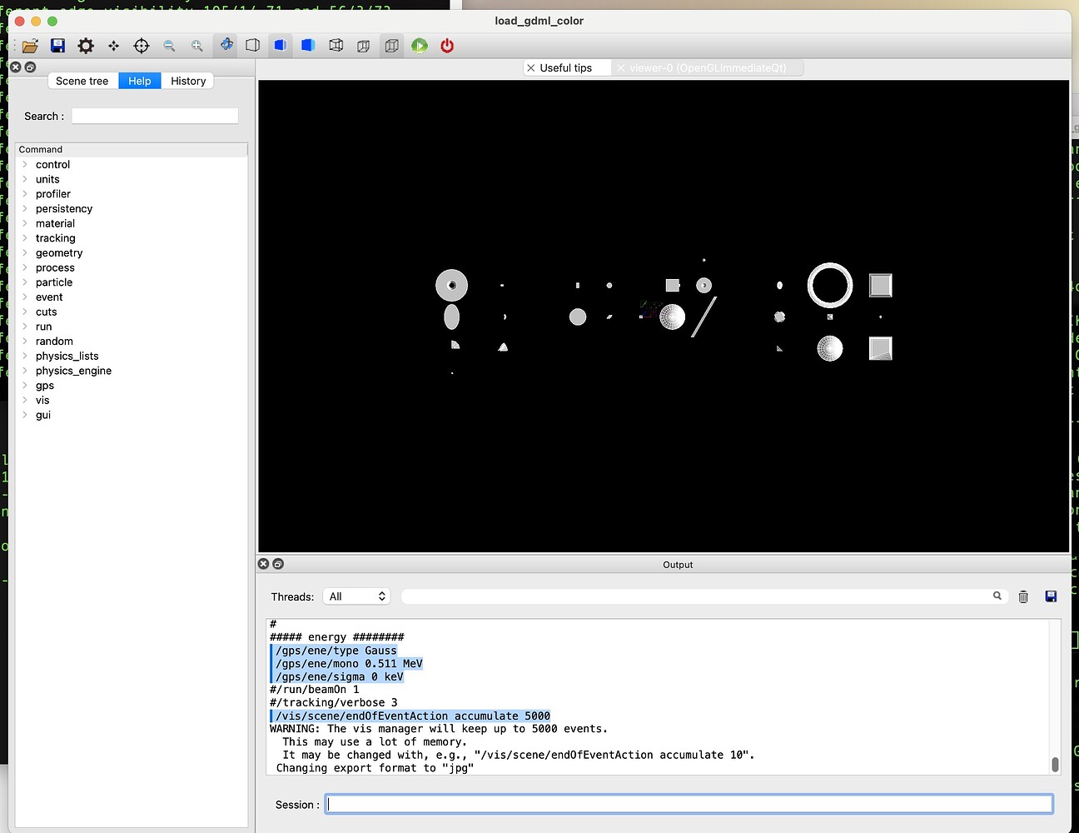This screenshot has height=833, width=1079.
Task: Expand the vis command branch
Action: click(24, 400)
